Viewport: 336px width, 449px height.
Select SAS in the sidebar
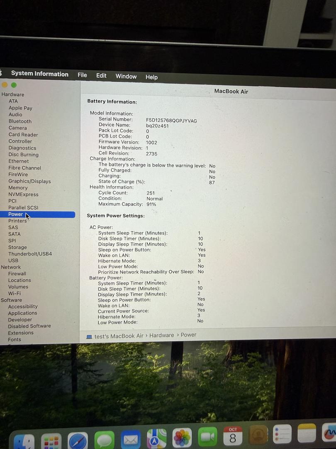(x=13, y=227)
